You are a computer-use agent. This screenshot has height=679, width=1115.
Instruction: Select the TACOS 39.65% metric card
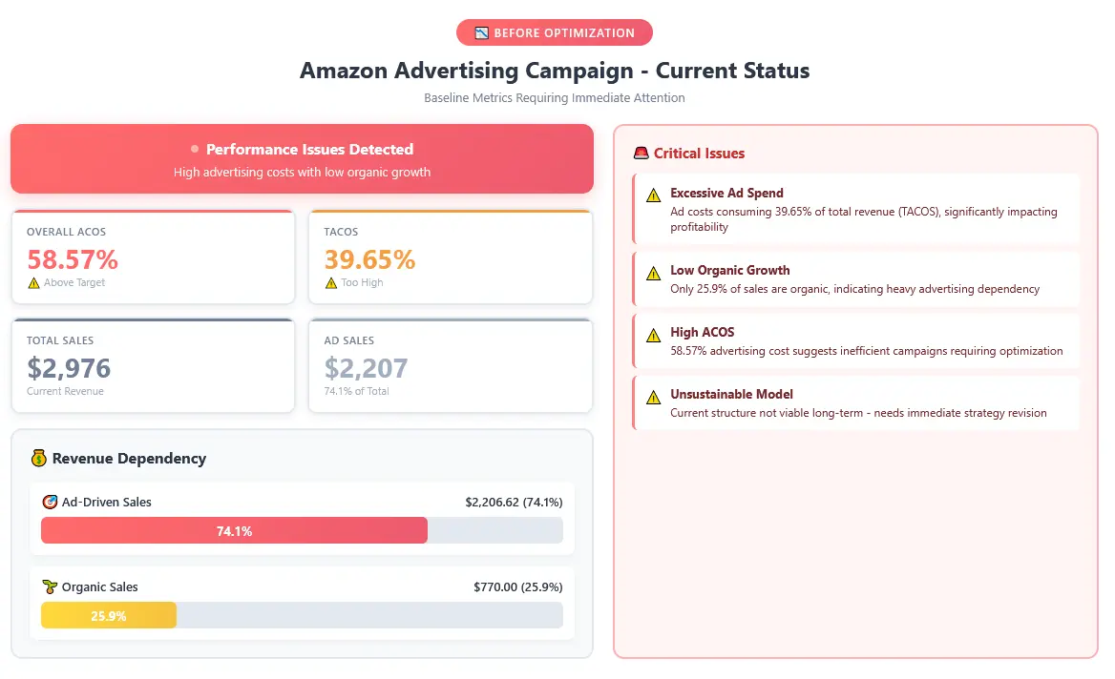coord(451,257)
